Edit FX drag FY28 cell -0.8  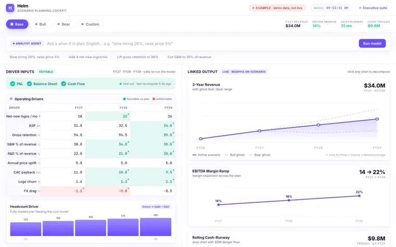coord(108,191)
